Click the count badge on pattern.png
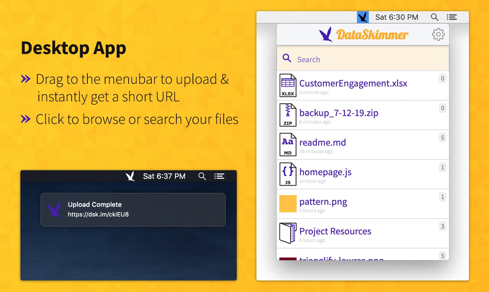The height and width of the screenshot is (292, 489). pos(443,197)
